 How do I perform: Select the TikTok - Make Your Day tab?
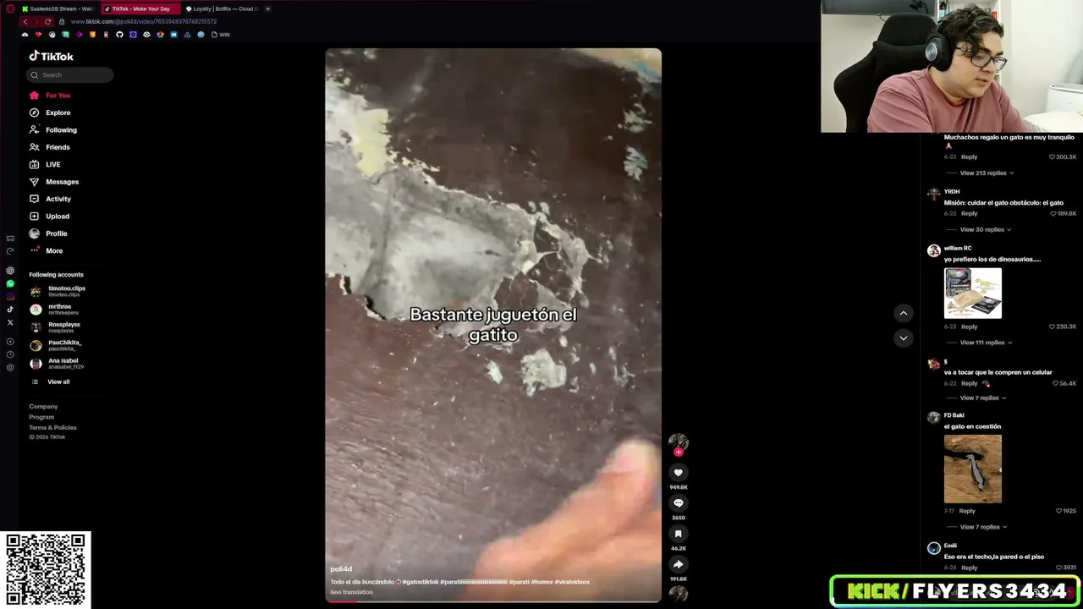click(140, 8)
